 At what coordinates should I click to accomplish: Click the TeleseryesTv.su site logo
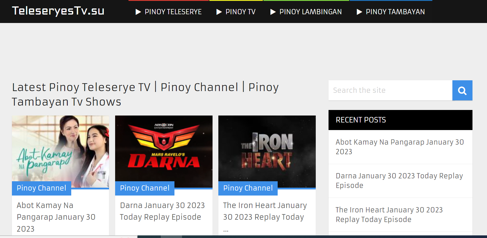coord(58,11)
